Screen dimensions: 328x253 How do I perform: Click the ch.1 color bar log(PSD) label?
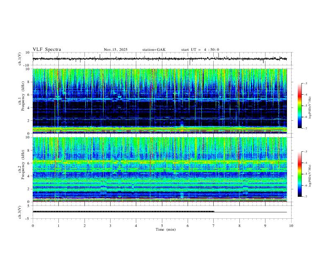click(310, 108)
